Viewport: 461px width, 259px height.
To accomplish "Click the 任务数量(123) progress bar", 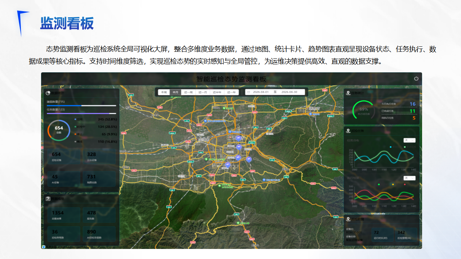I will pyautogui.click(x=81, y=113).
